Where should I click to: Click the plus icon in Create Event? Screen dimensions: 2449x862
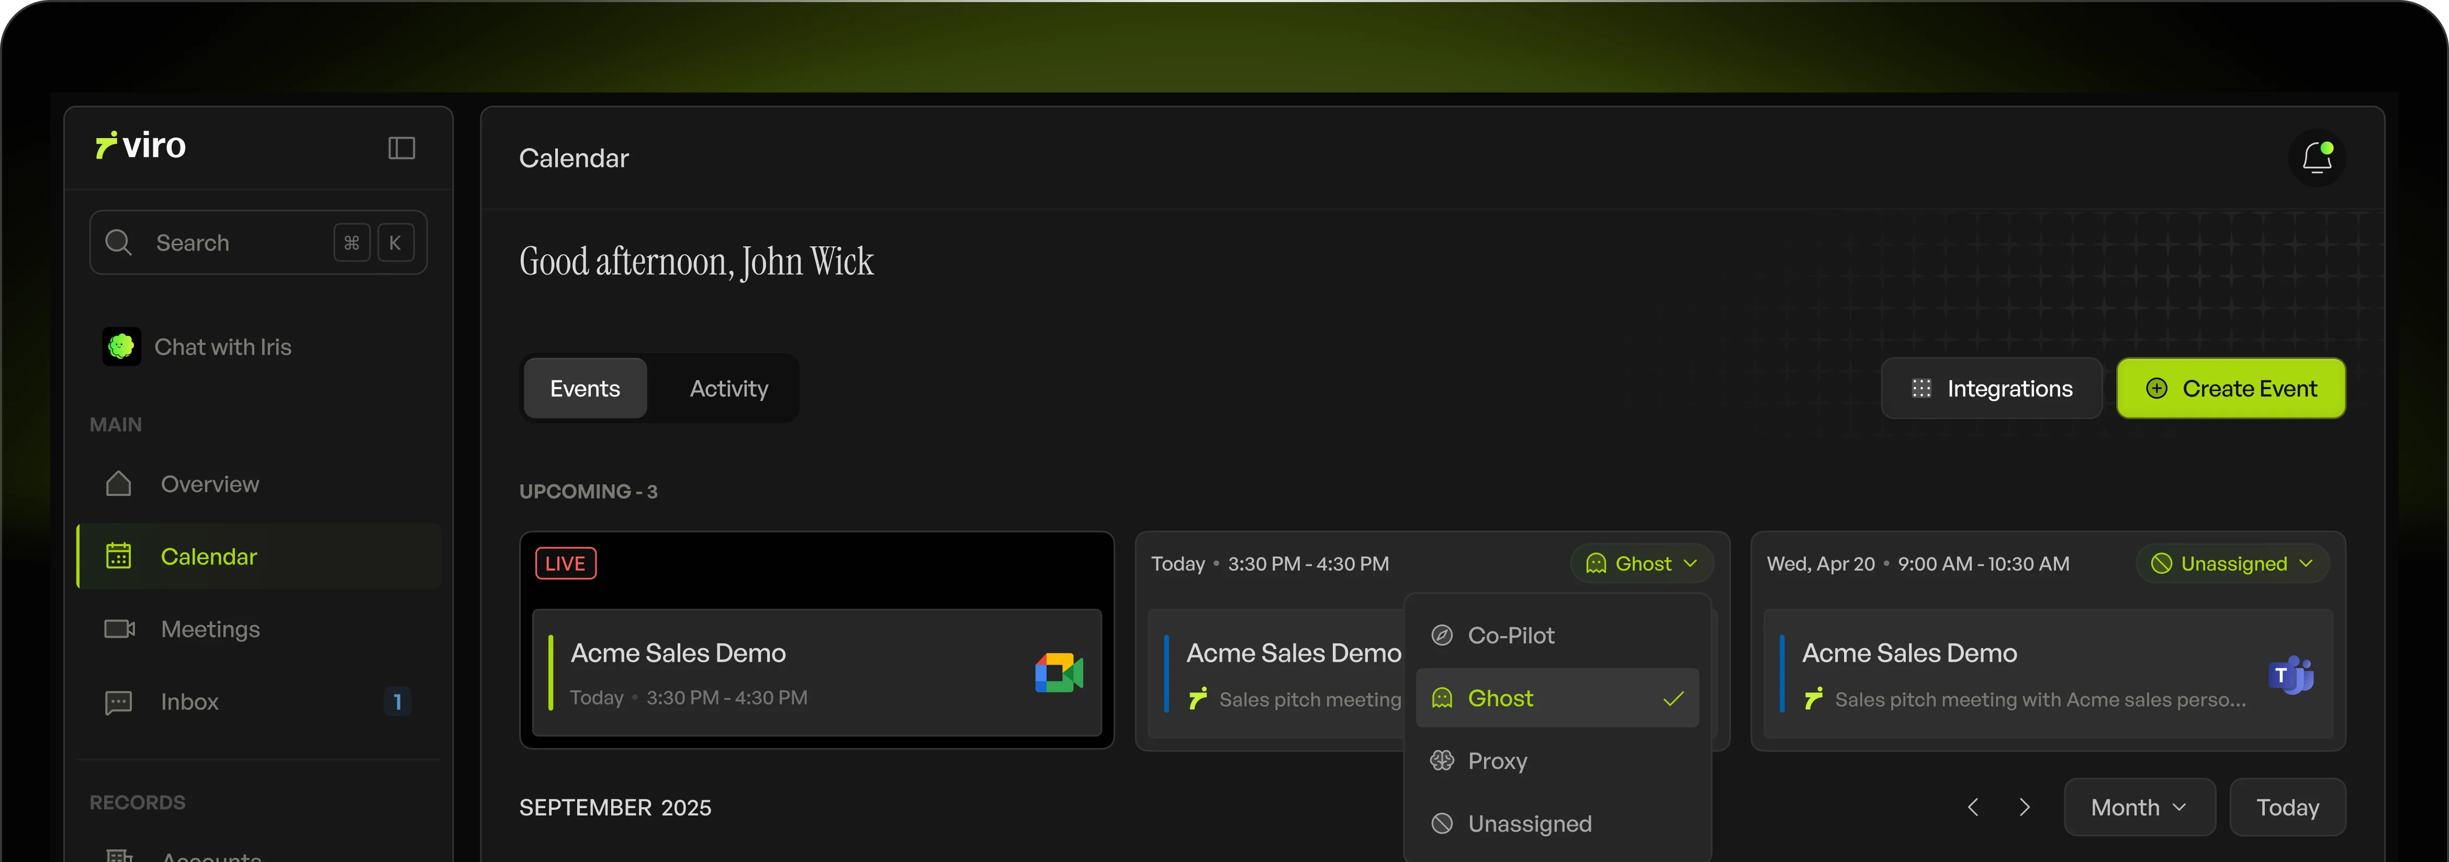(x=2156, y=388)
